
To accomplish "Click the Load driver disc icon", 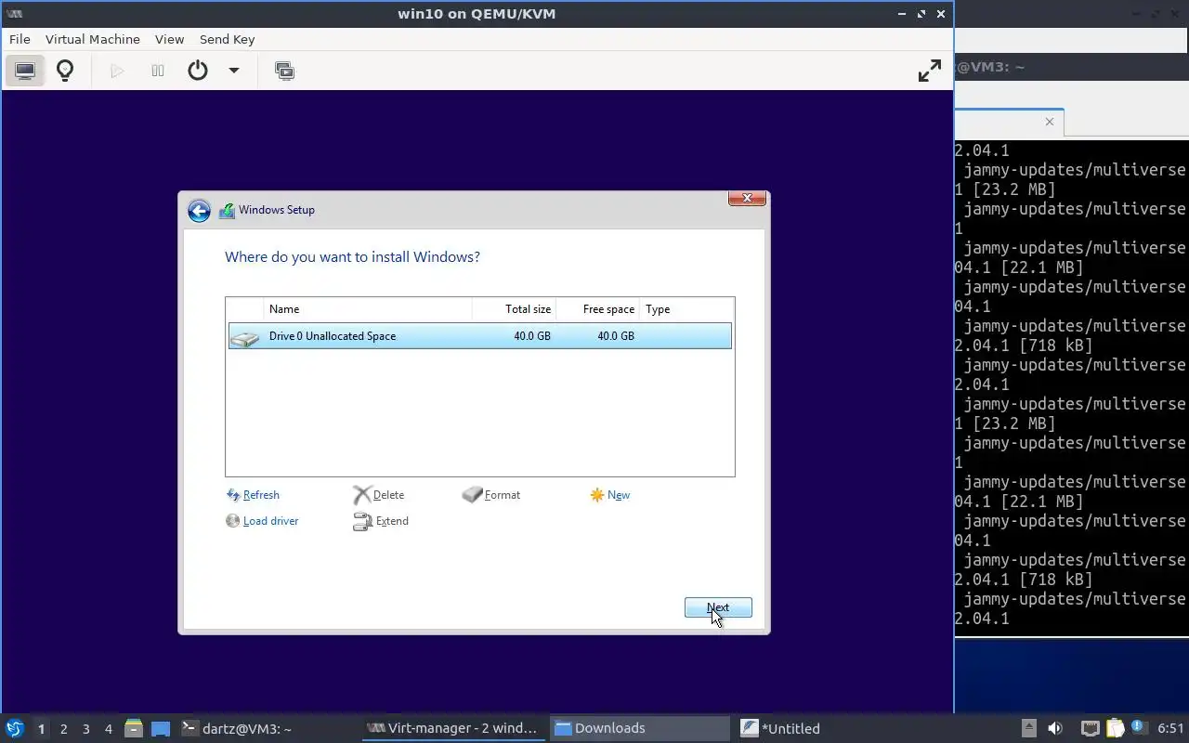I will click(233, 521).
